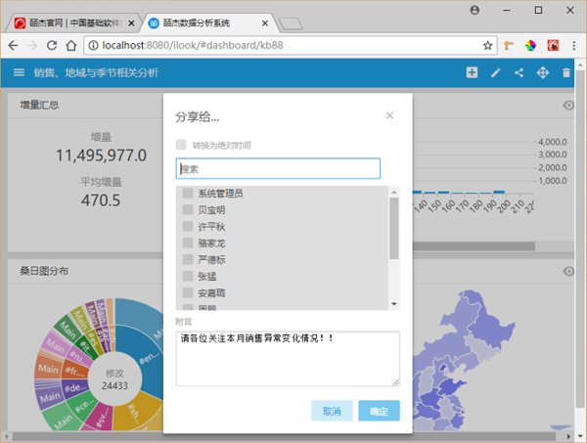Click the 确定 button

(379, 411)
